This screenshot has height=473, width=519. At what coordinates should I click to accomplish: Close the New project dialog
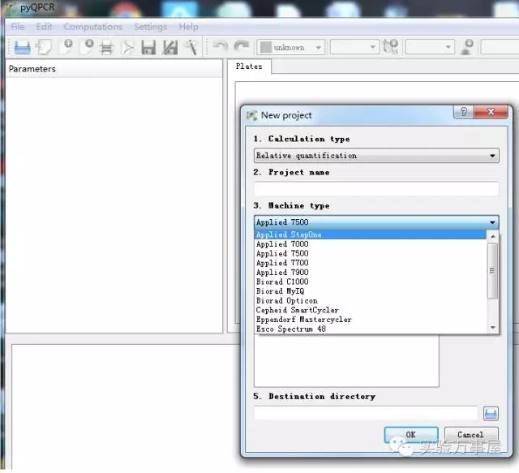pyautogui.click(x=491, y=112)
